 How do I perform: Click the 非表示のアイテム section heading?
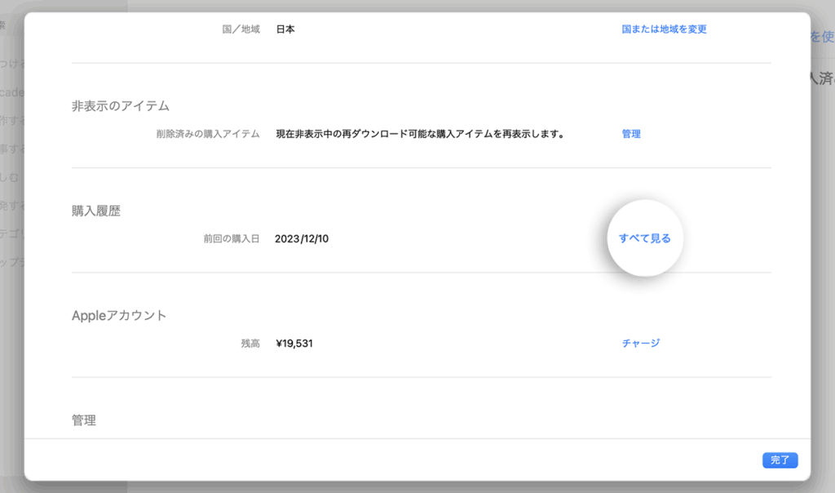coord(120,105)
